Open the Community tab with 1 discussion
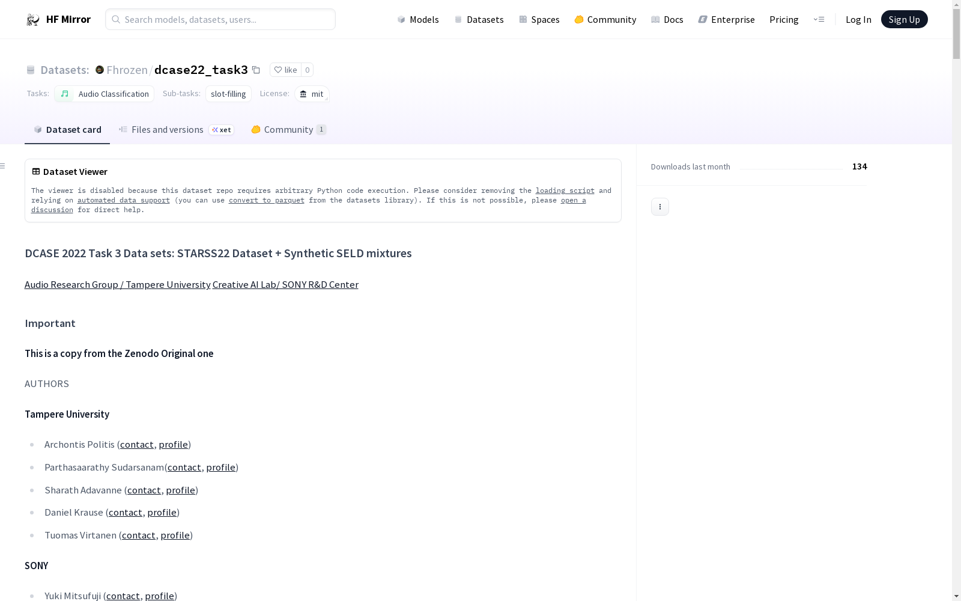Viewport: 961px width, 601px height. click(x=289, y=130)
